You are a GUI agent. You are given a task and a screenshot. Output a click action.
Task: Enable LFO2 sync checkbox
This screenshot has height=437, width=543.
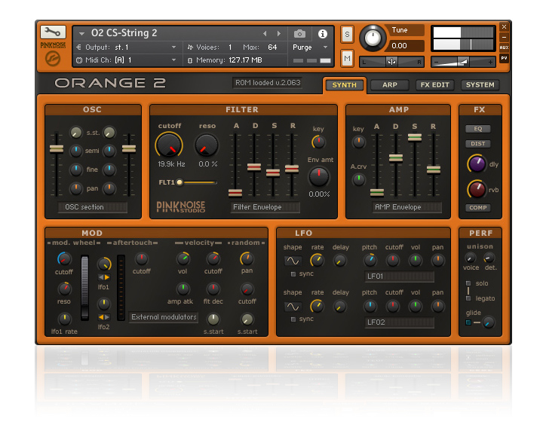pos(293,319)
